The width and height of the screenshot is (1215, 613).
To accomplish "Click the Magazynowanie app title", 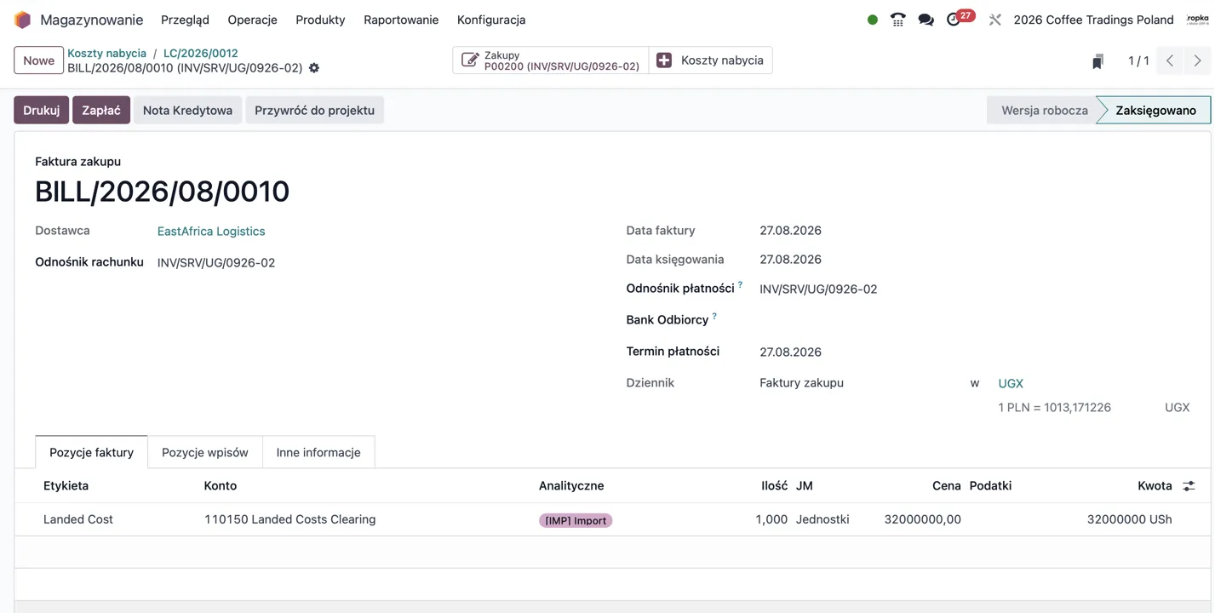I will pyautogui.click(x=92, y=20).
